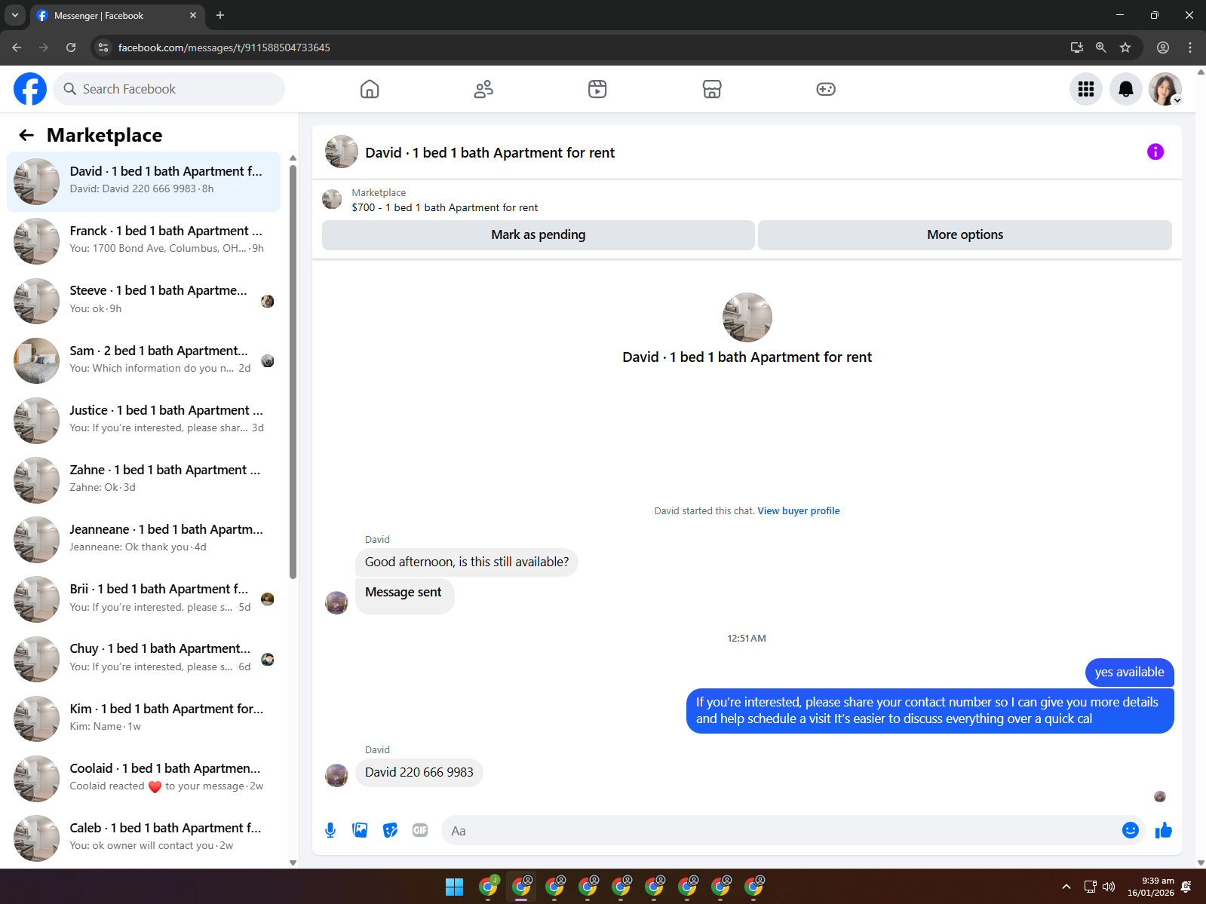Open the emoji picker in message box

[1130, 830]
